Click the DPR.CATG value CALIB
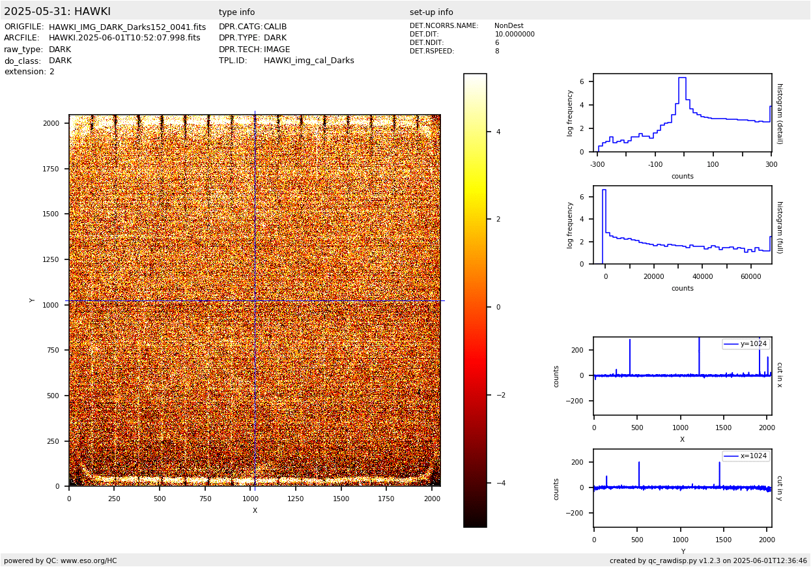 (275, 27)
